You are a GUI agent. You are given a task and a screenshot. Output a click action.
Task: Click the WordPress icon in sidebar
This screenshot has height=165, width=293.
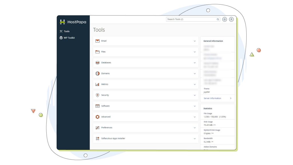[x=61, y=38]
